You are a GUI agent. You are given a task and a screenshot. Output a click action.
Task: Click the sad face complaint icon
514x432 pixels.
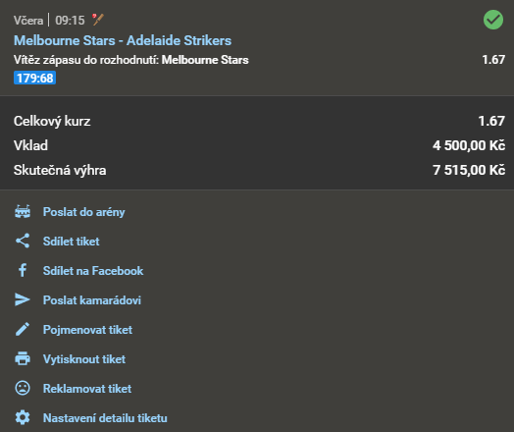coord(23,388)
